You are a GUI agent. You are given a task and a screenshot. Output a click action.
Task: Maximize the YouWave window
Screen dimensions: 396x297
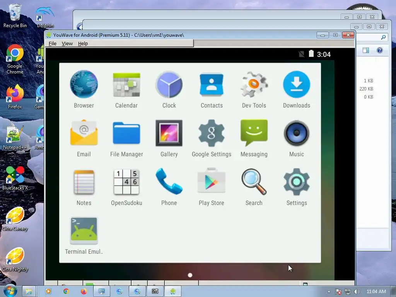point(335,35)
